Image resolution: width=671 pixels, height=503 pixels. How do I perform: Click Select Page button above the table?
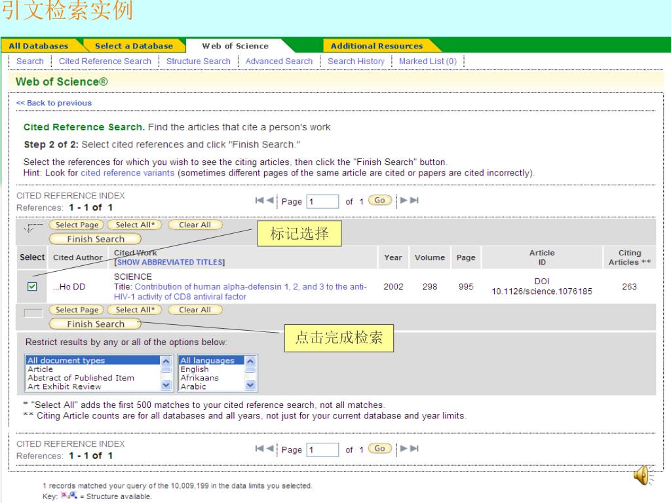[x=77, y=225]
